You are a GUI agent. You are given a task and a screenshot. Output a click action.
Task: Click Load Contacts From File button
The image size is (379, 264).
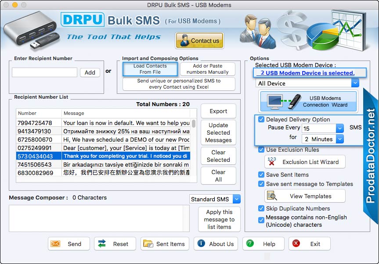point(150,69)
